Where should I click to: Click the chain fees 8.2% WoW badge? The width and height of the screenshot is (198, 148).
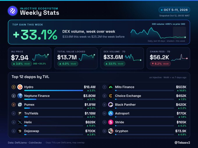tap(160, 64)
